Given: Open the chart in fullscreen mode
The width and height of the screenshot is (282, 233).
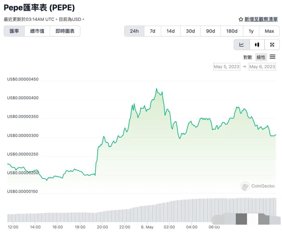Looking at the screenshot, I should coord(272,44).
